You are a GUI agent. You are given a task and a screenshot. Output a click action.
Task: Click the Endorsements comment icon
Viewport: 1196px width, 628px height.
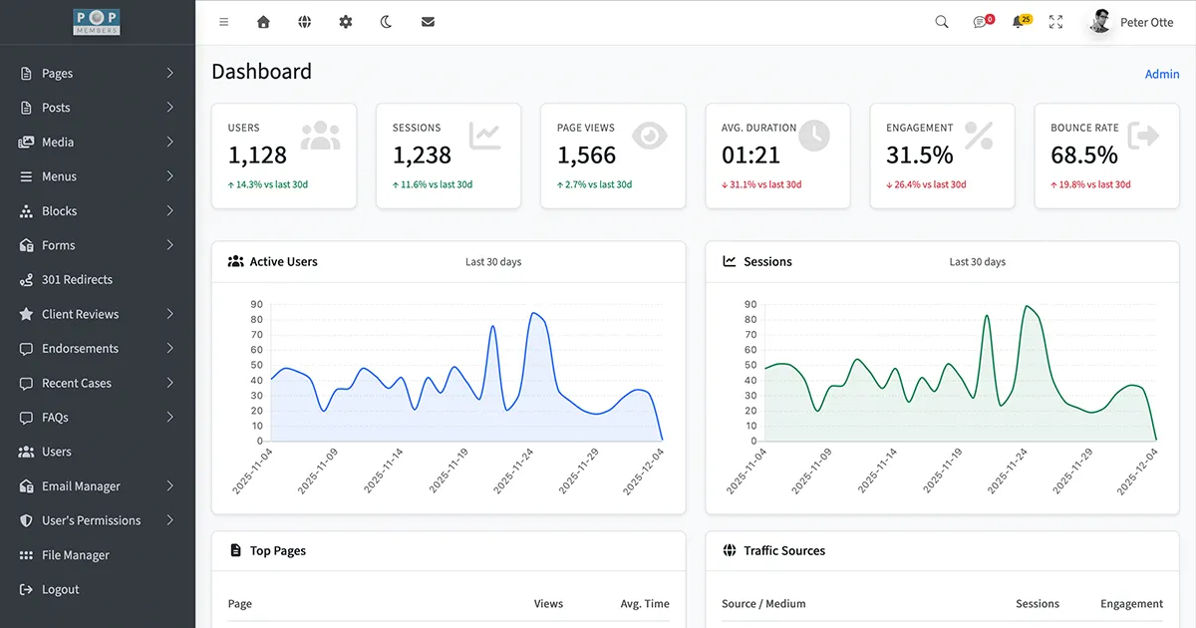[26, 349]
